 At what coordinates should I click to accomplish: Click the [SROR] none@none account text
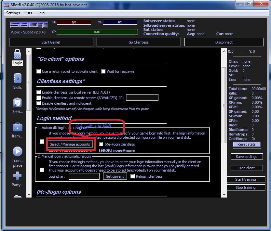click(x=117, y=150)
